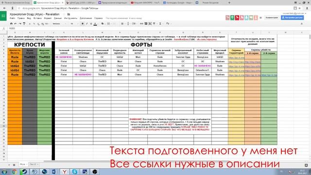The image size is (311, 175).
Task: Click the add sheet plus button
Action: coord(9,165)
